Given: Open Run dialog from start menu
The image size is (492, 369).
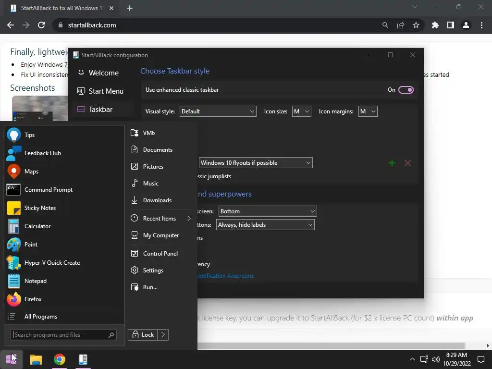Looking at the screenshot, I should 160,287.
